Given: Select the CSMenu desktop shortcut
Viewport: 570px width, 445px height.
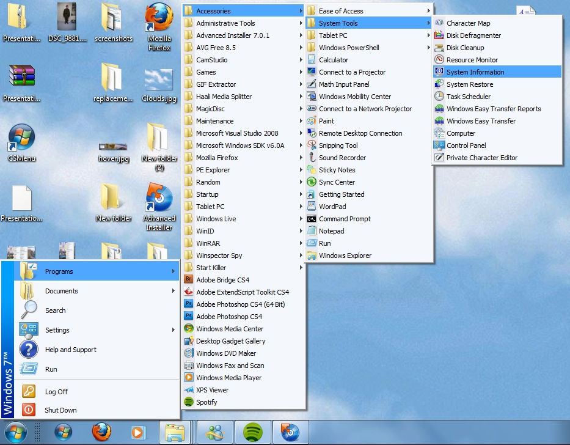Looking at the screenshot, I should (21, 143).
